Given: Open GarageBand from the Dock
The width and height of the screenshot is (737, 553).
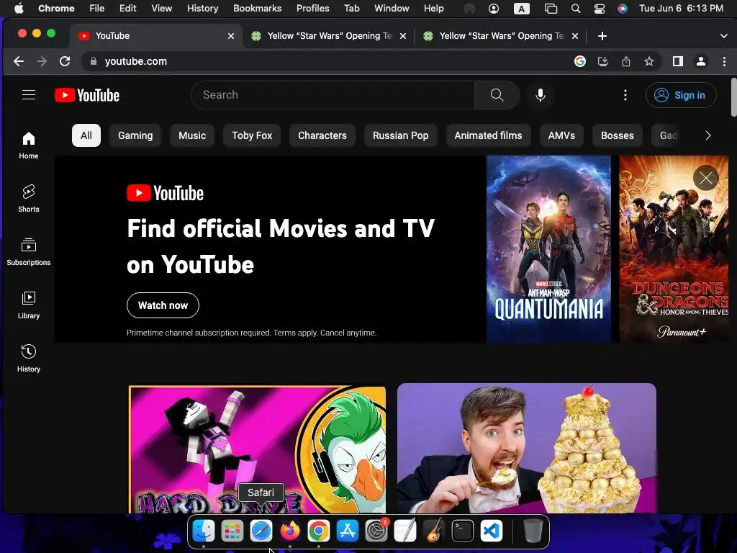Looking at the screenshot, I should (434, 531).
